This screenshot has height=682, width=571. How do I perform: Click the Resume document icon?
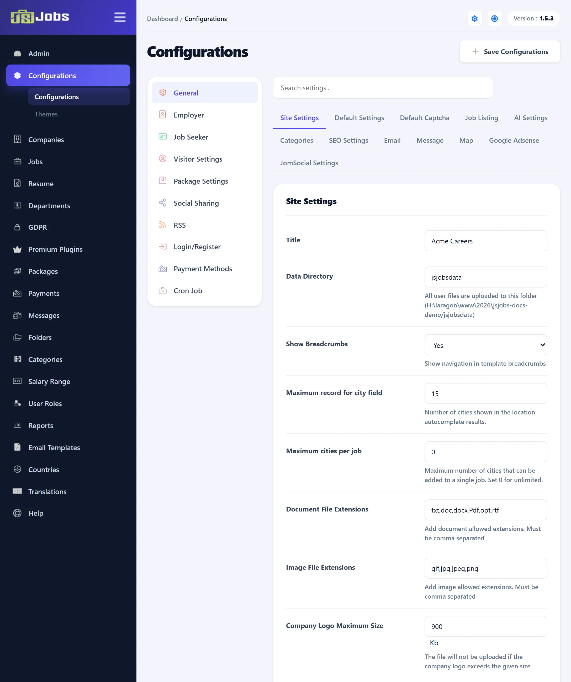coord(18,184)
